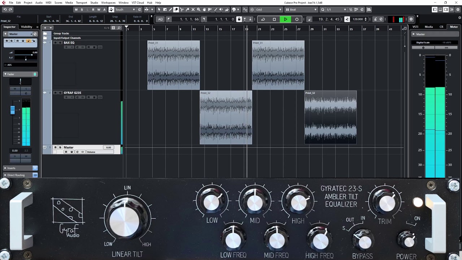Click the Inspector channel volume fader
The width and height of the screenshot is (462, 260).
pos(13,110)
